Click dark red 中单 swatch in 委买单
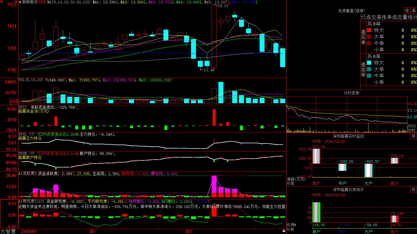This screenshot has width=417, height=234. coord(369,43)
